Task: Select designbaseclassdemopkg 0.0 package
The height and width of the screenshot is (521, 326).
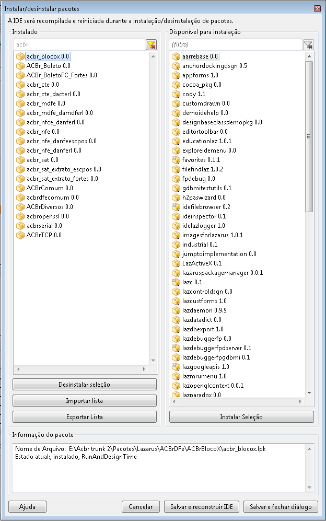Action: click(222, 122)
